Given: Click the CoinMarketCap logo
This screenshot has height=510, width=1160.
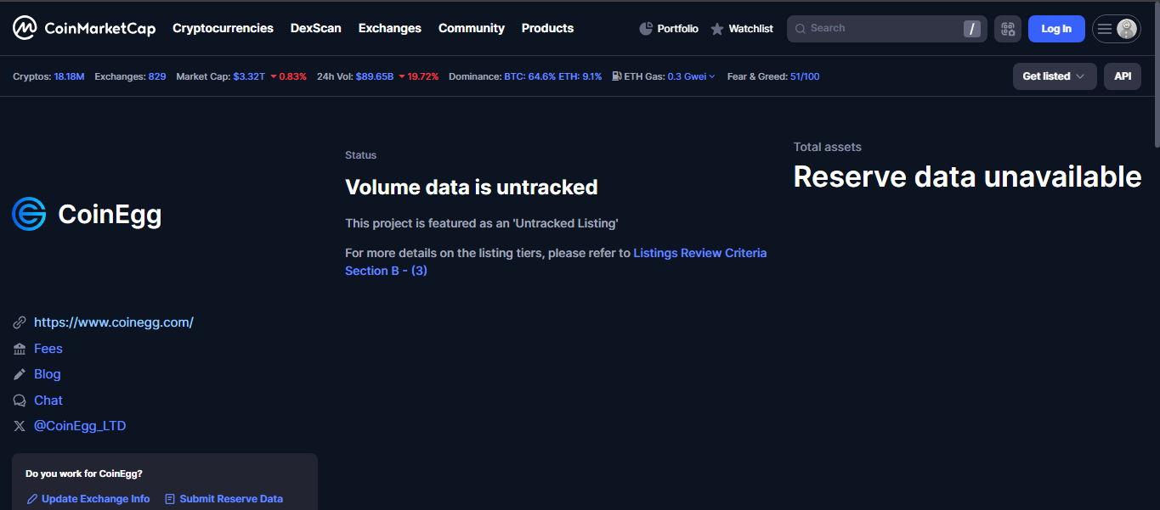Looking at the screenshot, I should tap(84, 28).
